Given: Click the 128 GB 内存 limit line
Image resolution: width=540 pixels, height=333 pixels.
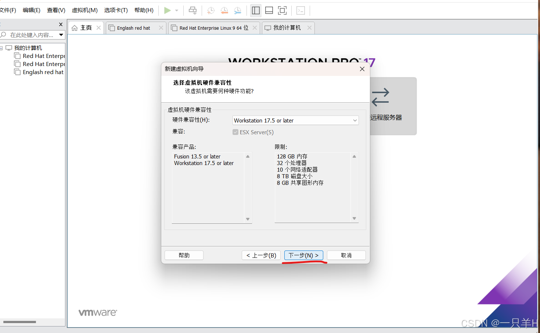Looking at the screenshot, I should pyautogui.click(x=292, y=157).
